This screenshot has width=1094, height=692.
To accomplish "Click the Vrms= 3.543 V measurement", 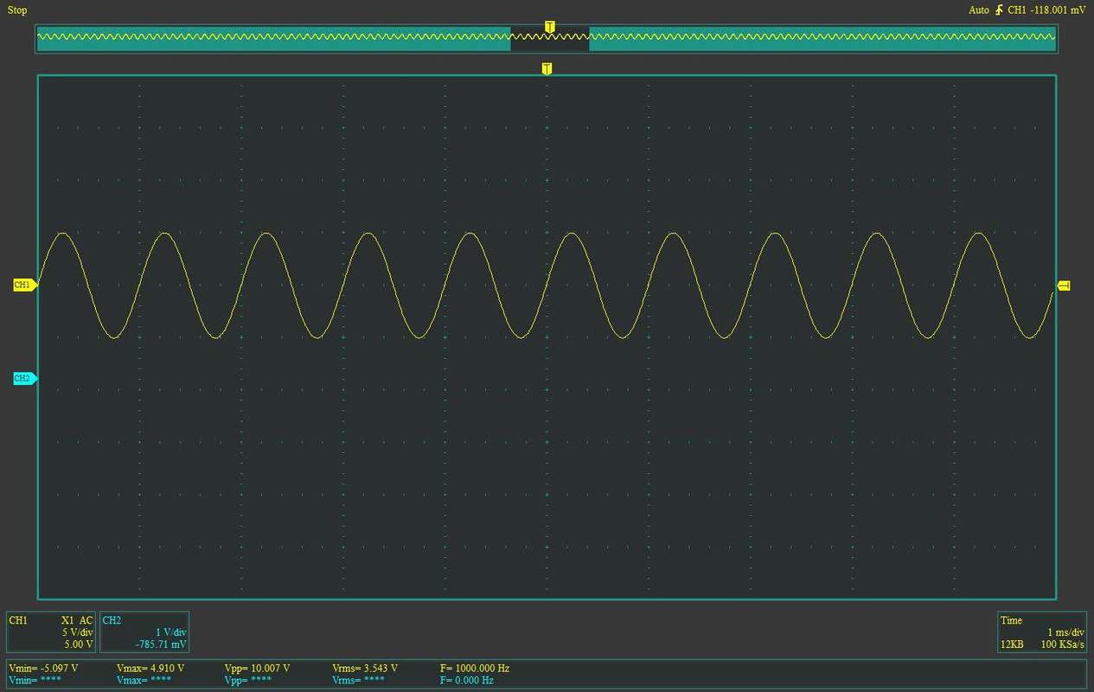I will (365, 669).
